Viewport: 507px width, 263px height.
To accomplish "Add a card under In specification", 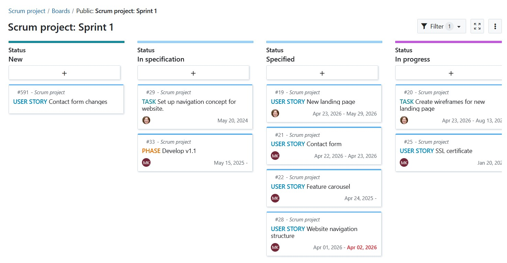I will click(x=193, y=73).
